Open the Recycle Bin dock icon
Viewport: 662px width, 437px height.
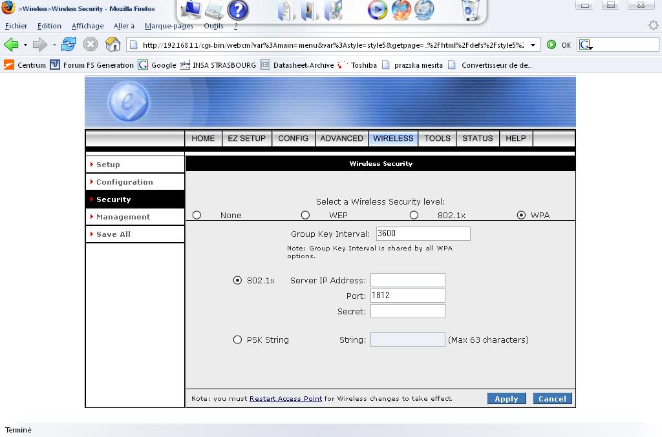[470, 10]
